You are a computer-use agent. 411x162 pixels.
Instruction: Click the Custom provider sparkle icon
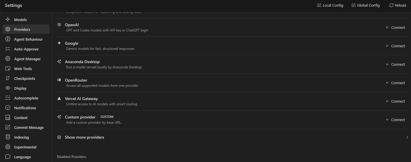(x=59, y=117)
